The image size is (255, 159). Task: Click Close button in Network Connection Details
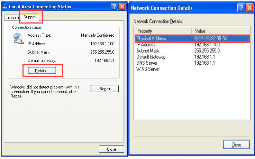tap(236, 144)
